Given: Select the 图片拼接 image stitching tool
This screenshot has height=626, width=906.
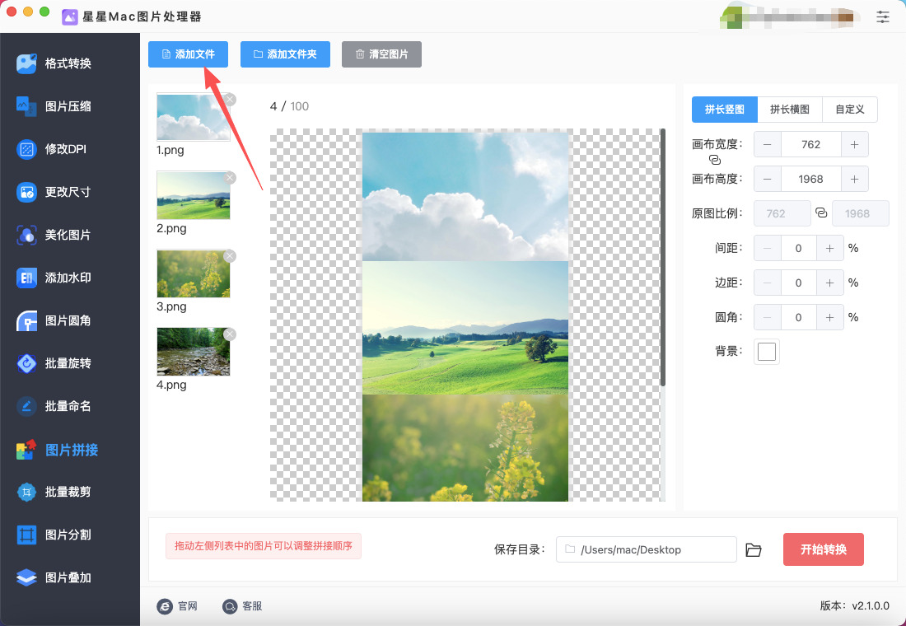Looking at the screenshot, I should [x=58, y=450].
